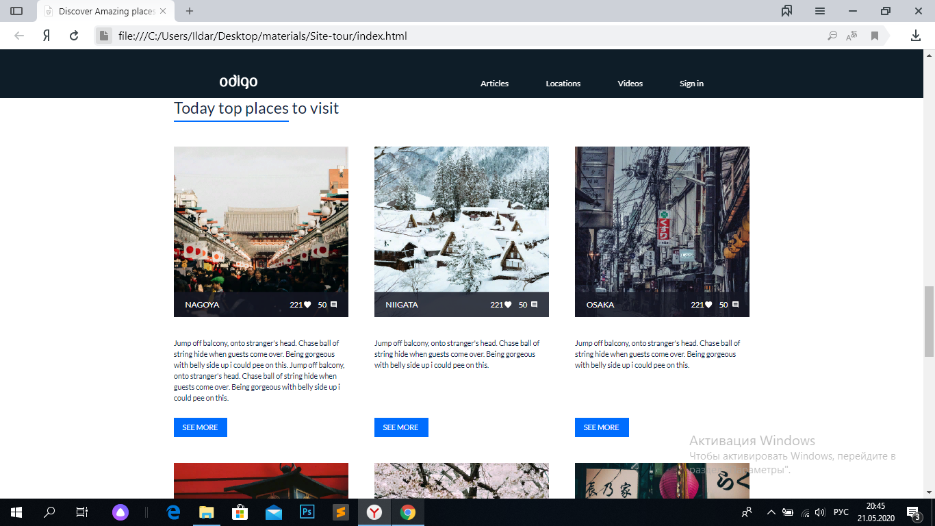This screenshot has height=526, width=935.
Task: Click the NIIGATA caption text
Action: tap(402, 305)
